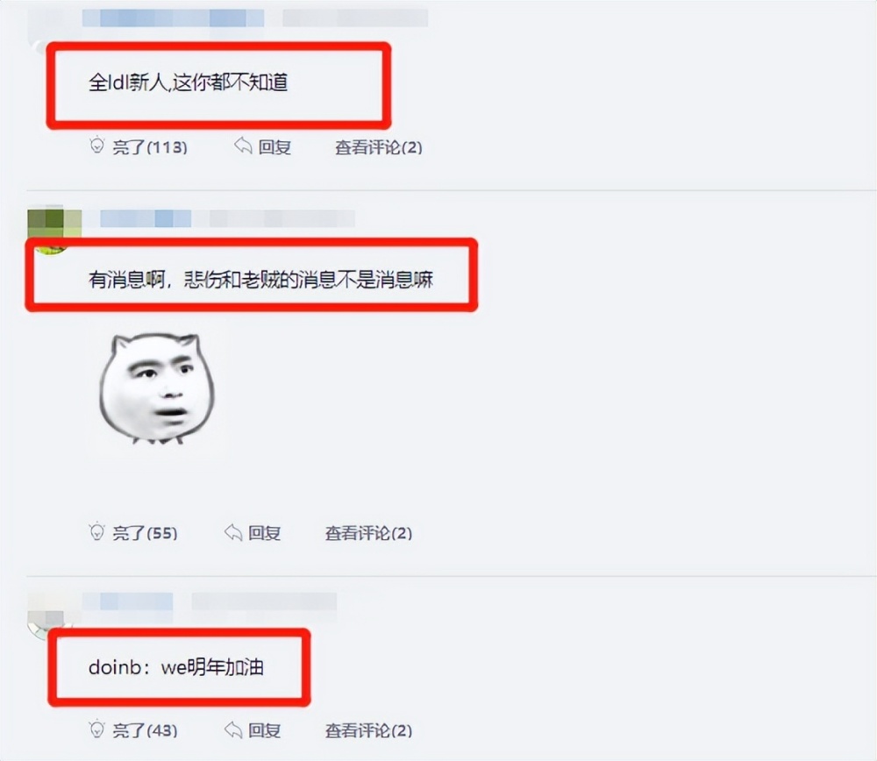Click 回复 text under the second comment
Screen dimensions: 877x761
265,533
